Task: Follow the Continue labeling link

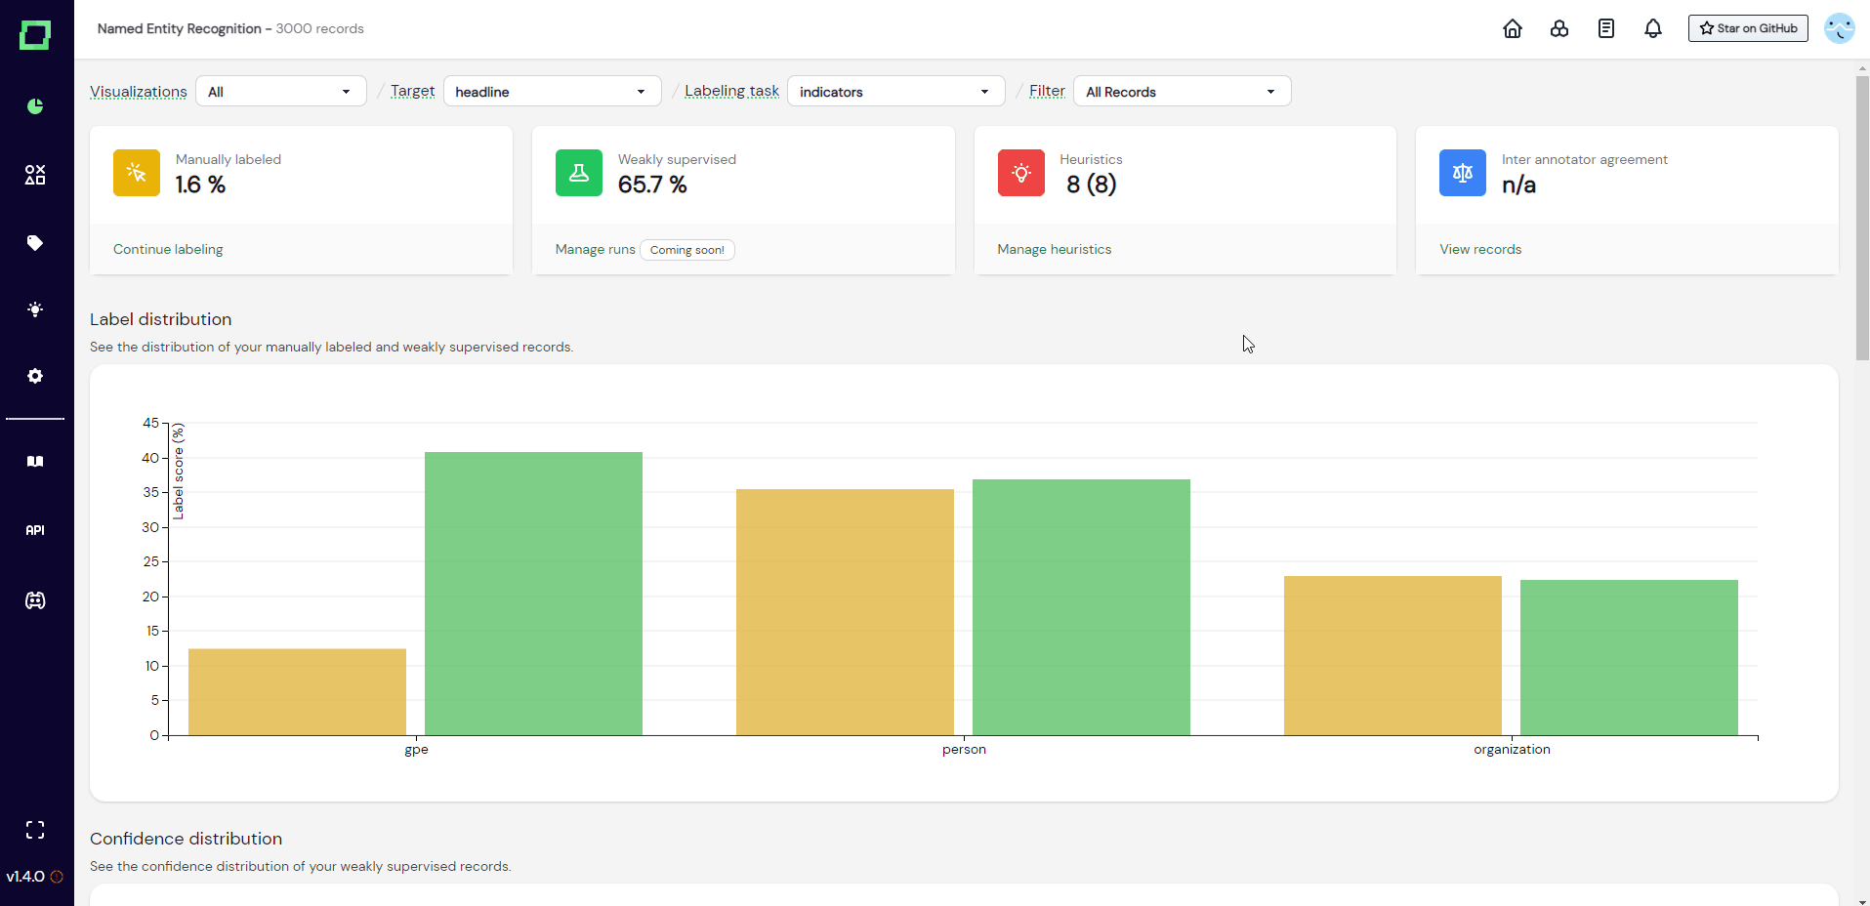Action: (168, 249)
